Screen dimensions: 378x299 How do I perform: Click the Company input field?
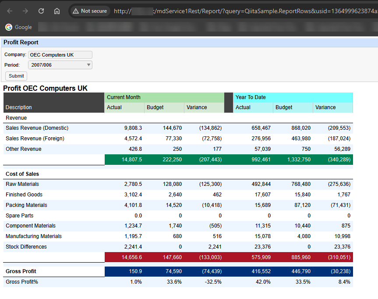tap(60, 55)
